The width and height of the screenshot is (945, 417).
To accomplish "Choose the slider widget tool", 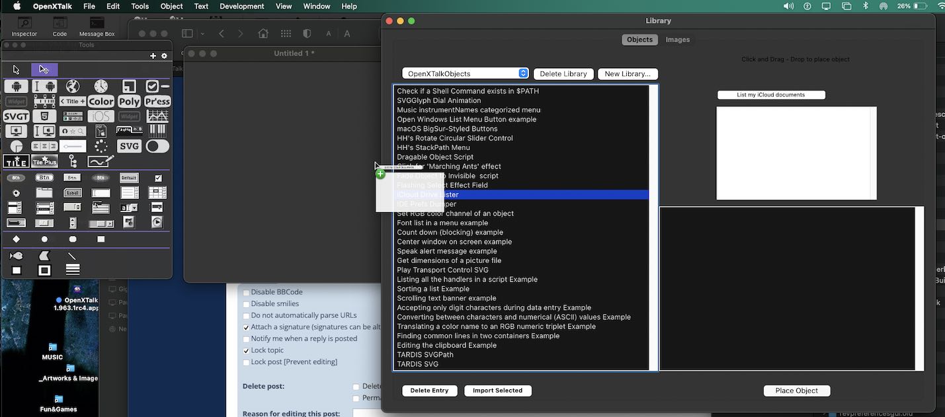I will click(73, 146).
